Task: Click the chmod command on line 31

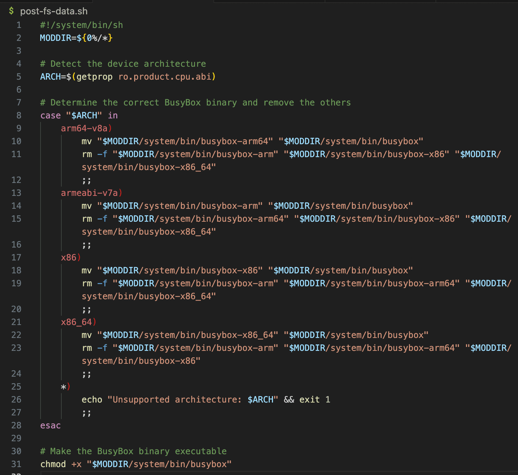Action: pyautogui.click(x=53, y=464)
